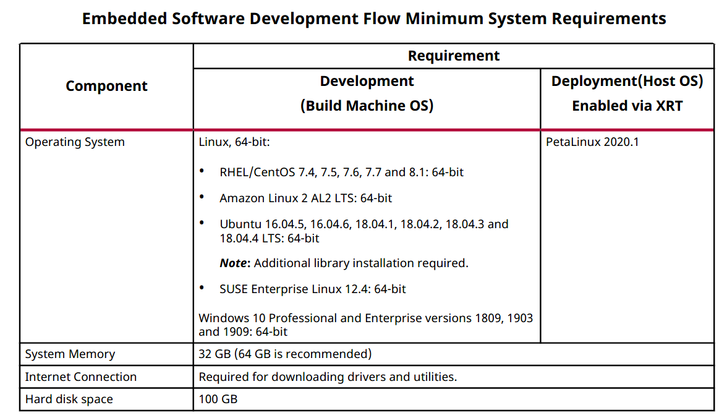Image resolution: width=727 pixels, height=418 pixels.
Task: Select the Amazon Linux 2 AL2 LTS entry
Action: tap(305, 198)
